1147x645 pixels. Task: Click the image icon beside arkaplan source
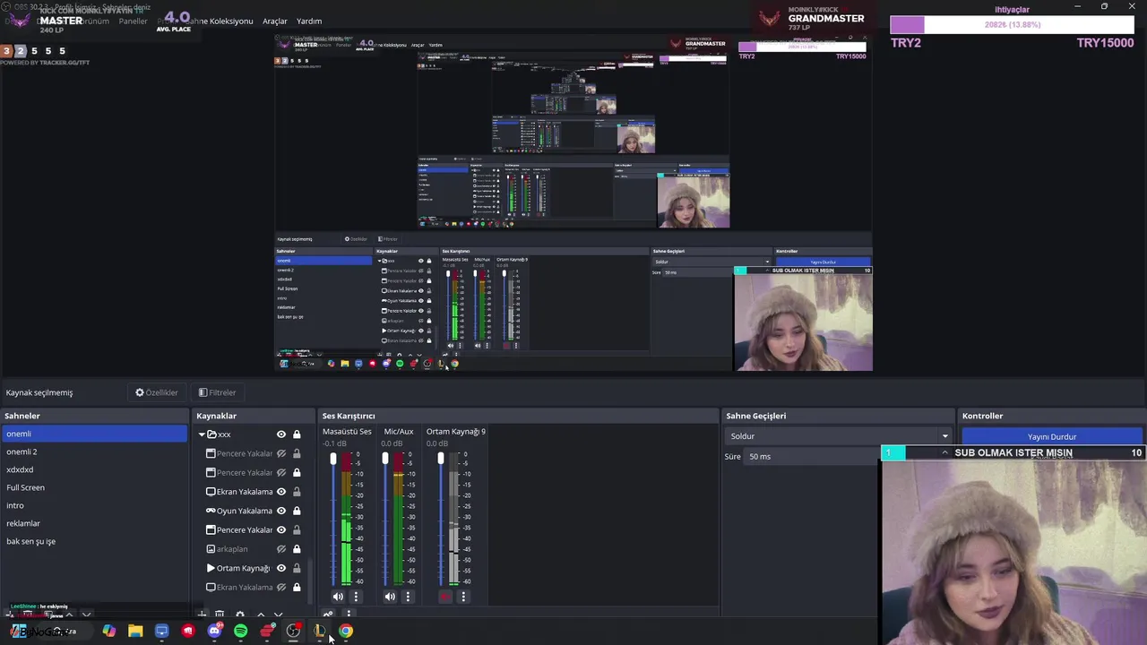point(211,549)
